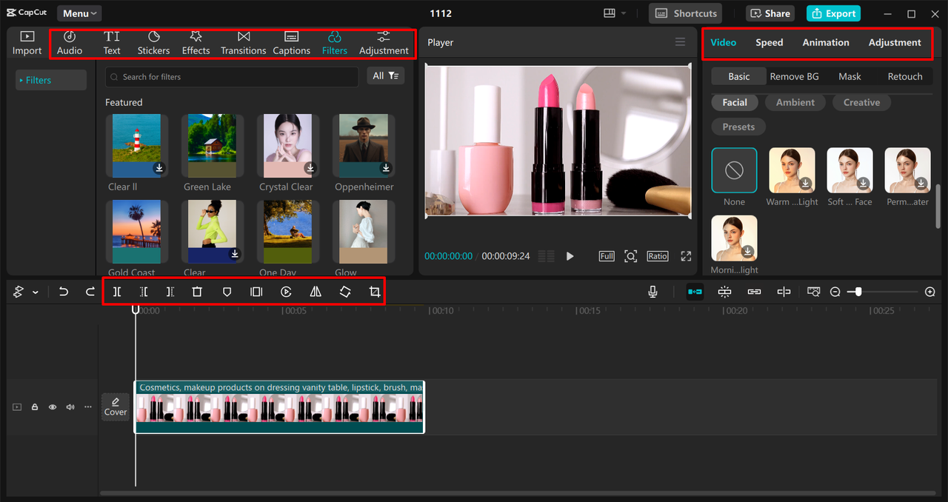Viewport: 948px width, 502px height.
Task: Delete the selected clip with trash icon
Action: click(197, 292)
